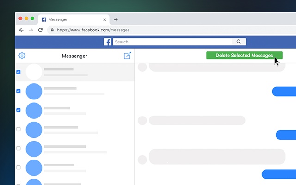Click the Facebook logo in blue bar
Image resolution: width=296 pixels, height=185 pixels.
pos(107,42)
